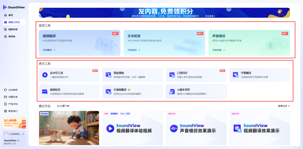Click the 产品文档 document icon

click(x=5, y=104)
